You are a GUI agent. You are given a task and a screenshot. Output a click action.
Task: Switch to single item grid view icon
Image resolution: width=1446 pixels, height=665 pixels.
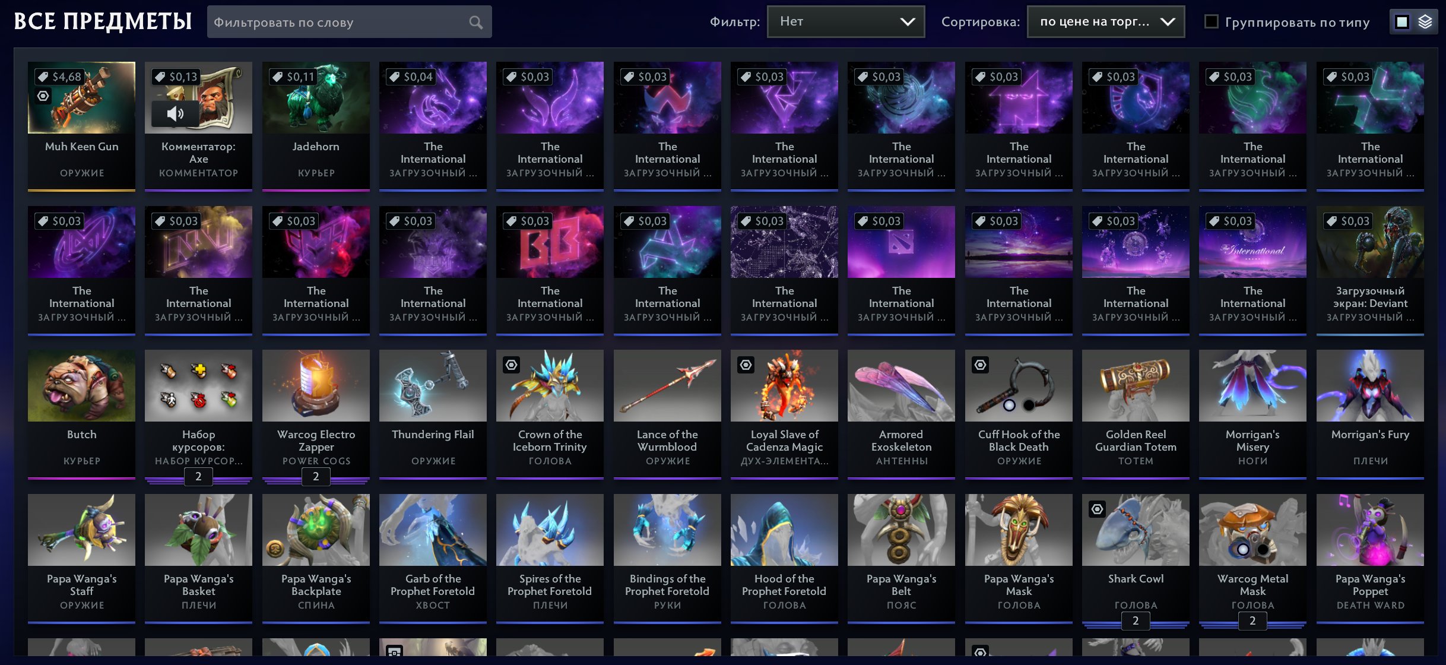pos(1402,22)
